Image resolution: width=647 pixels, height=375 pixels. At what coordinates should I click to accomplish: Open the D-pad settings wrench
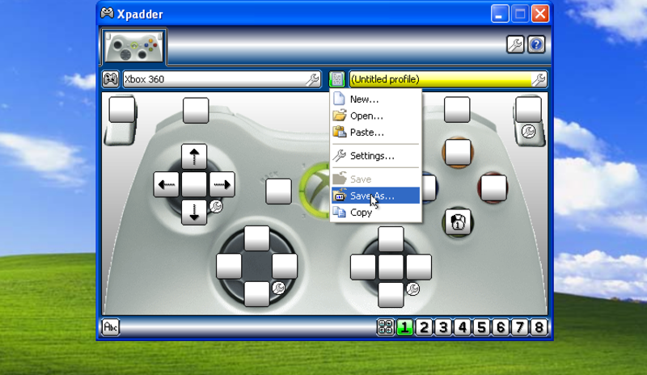pos(216,206)
